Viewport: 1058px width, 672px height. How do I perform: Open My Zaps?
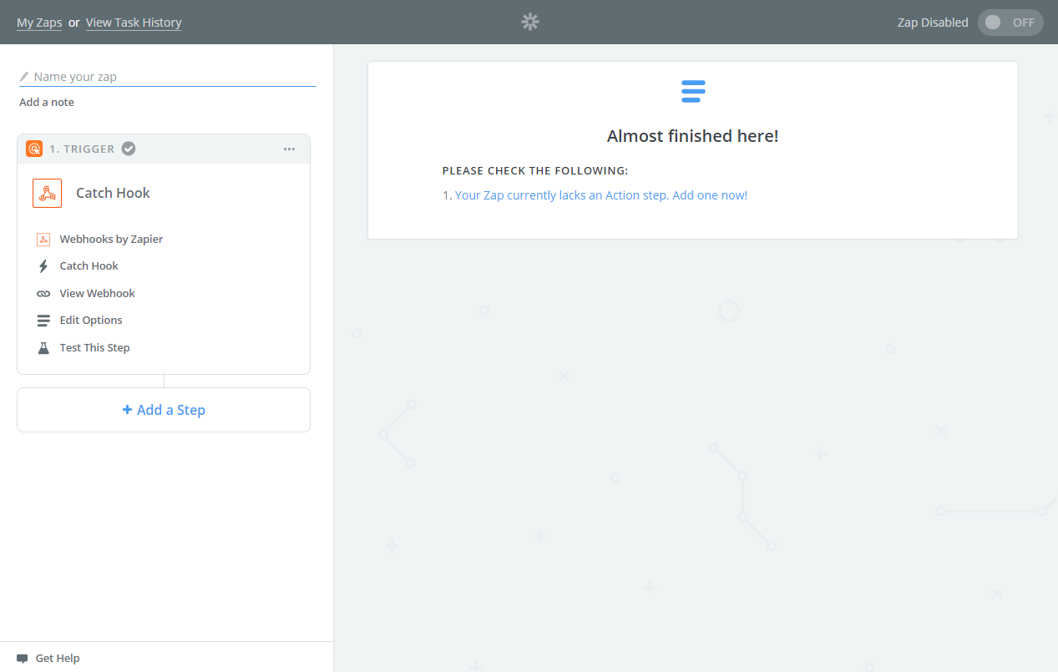[x=39, y=23]
